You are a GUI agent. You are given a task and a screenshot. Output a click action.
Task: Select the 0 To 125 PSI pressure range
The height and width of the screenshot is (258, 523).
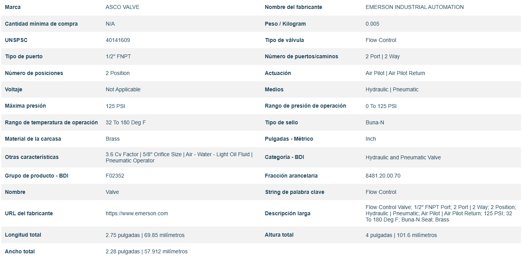381,106
